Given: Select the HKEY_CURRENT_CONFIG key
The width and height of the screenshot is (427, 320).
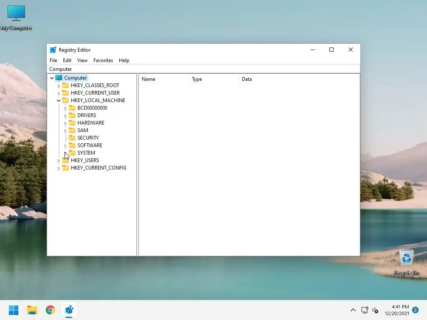Looking at the screenshot, I should pyautogui.click(x=98, y=167).
